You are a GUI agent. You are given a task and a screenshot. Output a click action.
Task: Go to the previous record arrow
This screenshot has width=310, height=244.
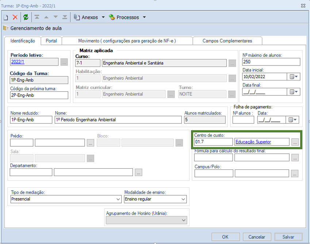[46, 17]
